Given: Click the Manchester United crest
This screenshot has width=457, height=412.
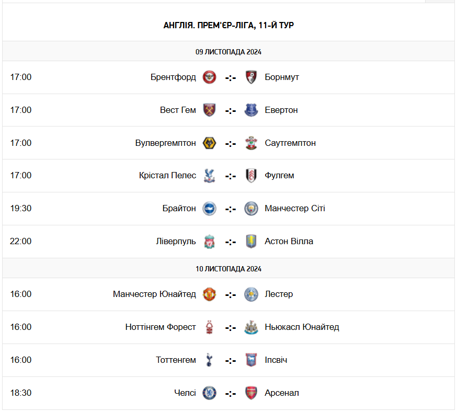Looking at the screenshot, I should (x=210, y=294).
